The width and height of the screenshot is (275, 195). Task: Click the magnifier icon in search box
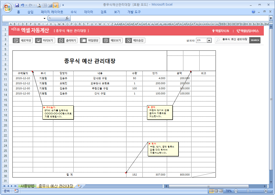click(218, 40)
